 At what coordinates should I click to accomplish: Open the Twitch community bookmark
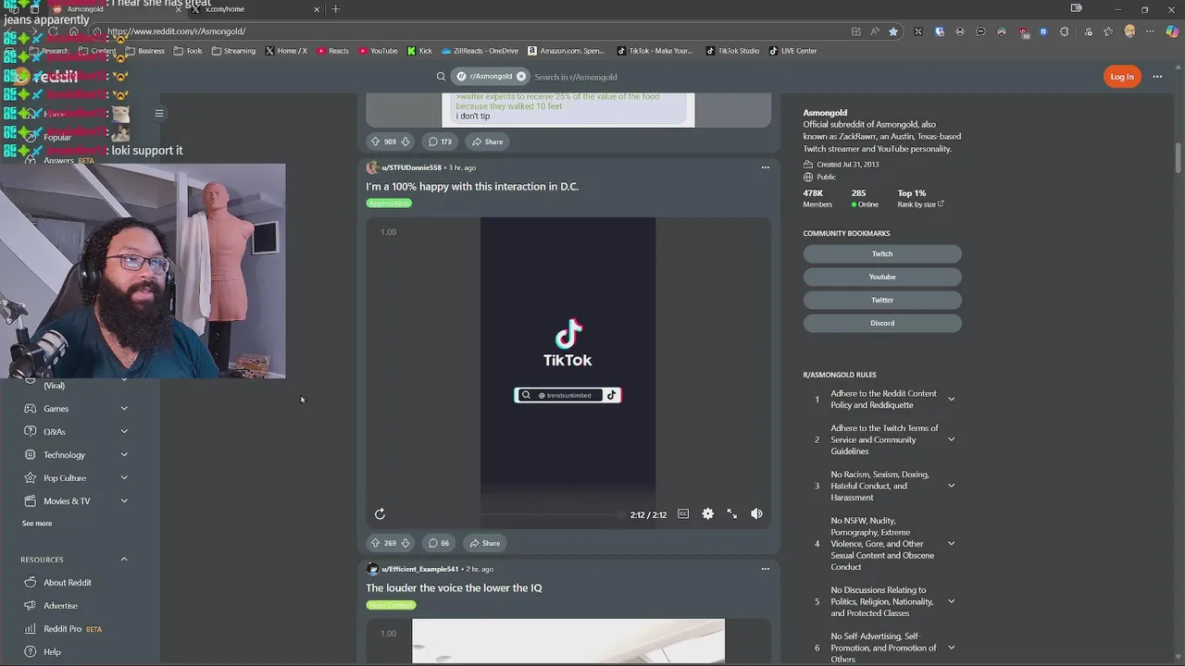click(x=882, y=253)
